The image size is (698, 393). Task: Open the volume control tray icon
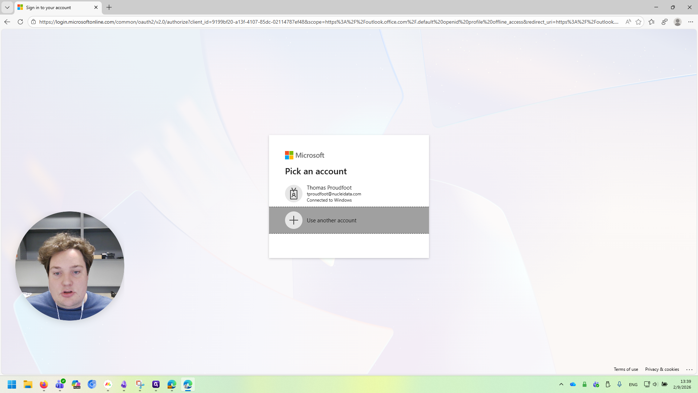[x=655, y=384]
